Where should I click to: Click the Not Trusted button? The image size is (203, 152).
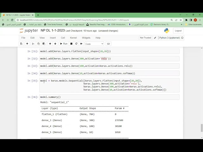coord(146,38)
